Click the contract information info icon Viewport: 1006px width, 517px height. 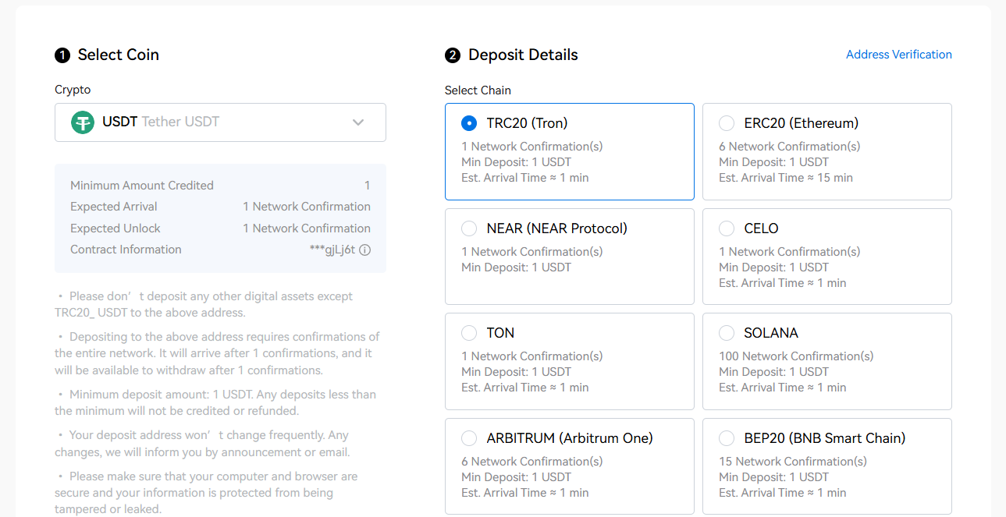[364, 250]
